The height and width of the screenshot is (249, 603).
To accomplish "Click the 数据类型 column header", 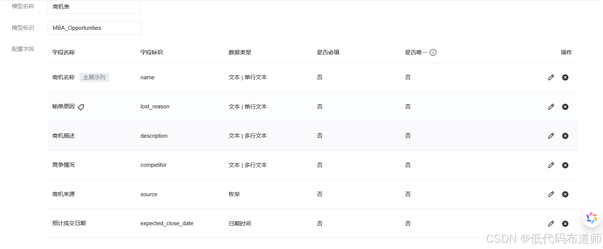I will tap(240, 52).
